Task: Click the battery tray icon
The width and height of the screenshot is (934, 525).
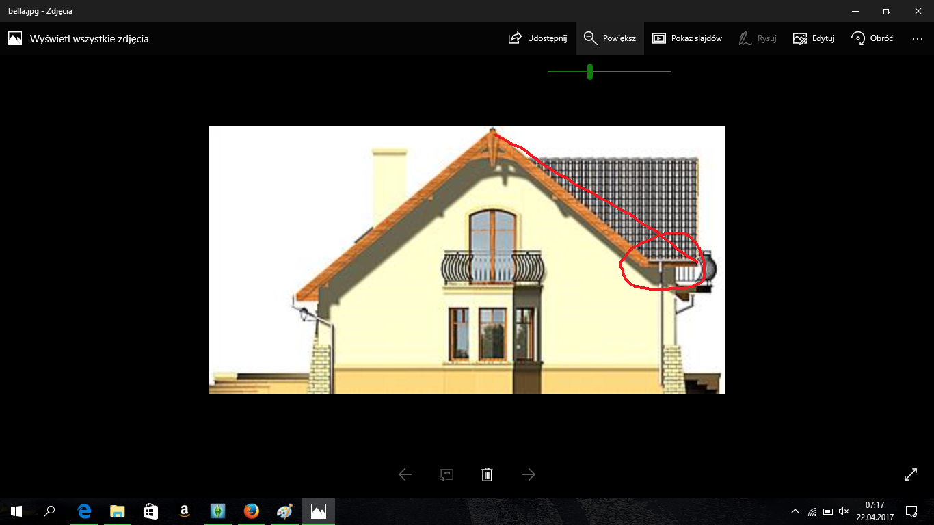Action: pyautogui.click(x=828, y=511)
